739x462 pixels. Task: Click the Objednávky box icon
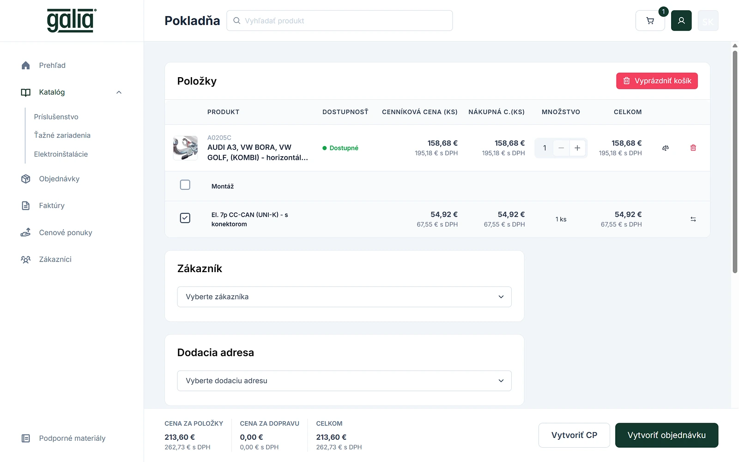[x=26, y=179]
